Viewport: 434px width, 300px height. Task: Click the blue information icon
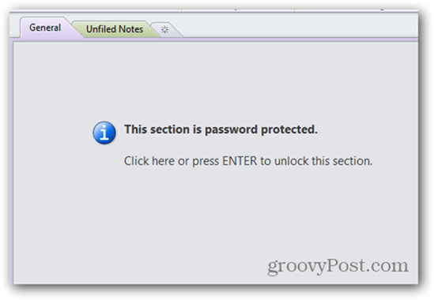(104, 133)
